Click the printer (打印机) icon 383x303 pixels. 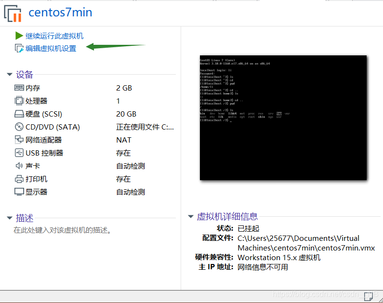coord(19,179)
